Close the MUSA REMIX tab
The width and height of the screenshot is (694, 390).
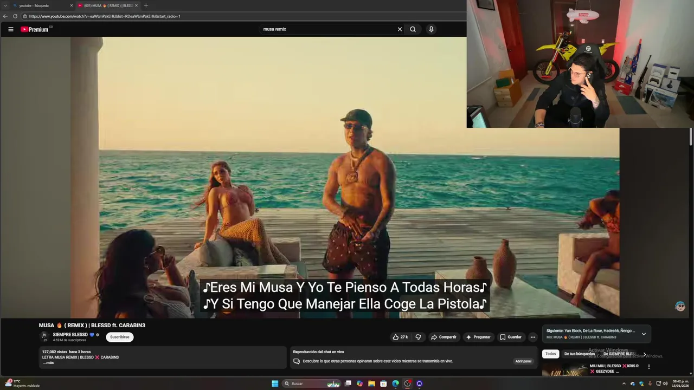[136, 5]
